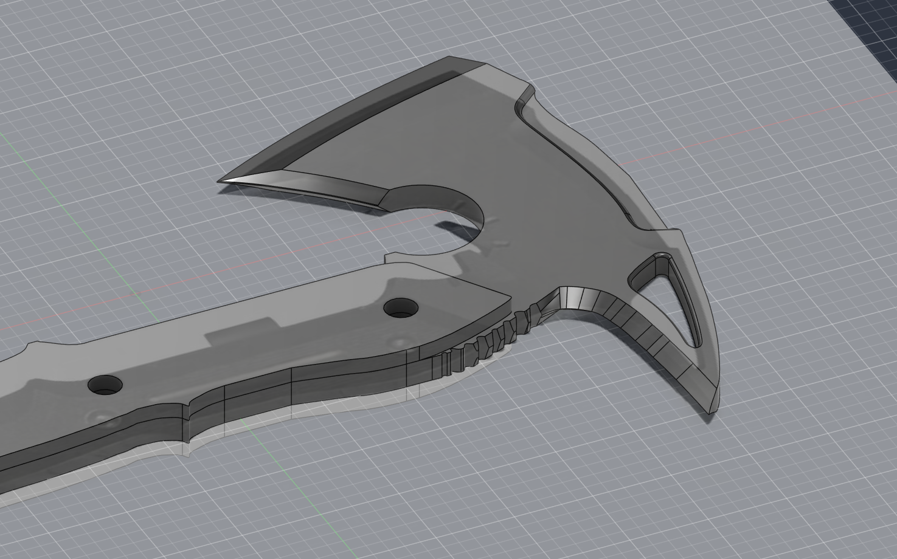Viewport: 897px width, 559px height.
Task: Select the round hole nearest the axe head
Action: pos(401,308)
